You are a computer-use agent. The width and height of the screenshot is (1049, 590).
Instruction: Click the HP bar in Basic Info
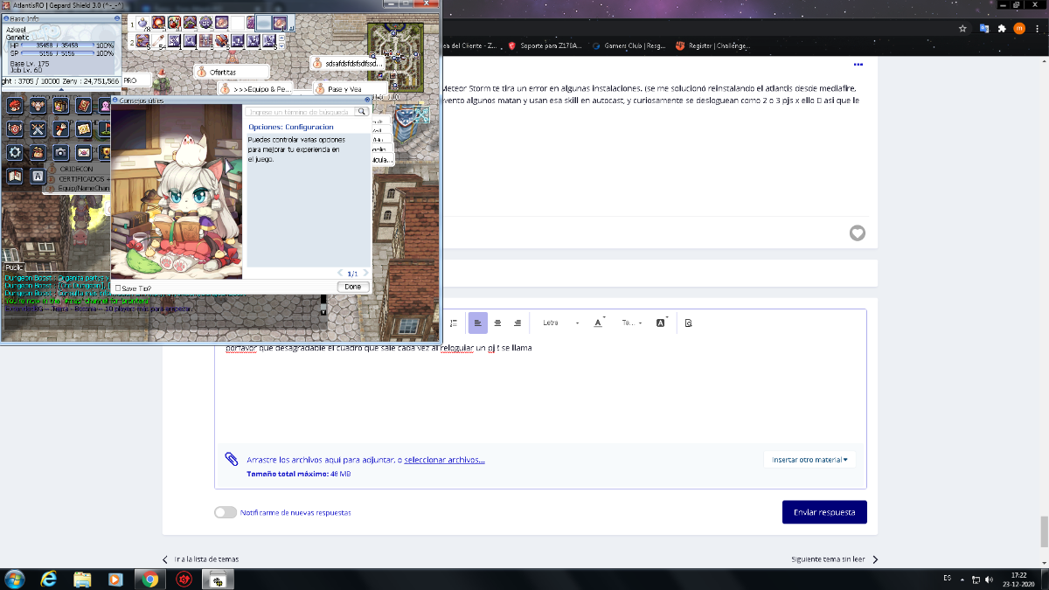[x=57, y=45]
